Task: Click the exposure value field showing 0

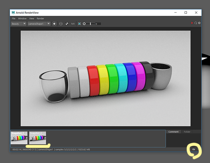Action: pos(98,24)
